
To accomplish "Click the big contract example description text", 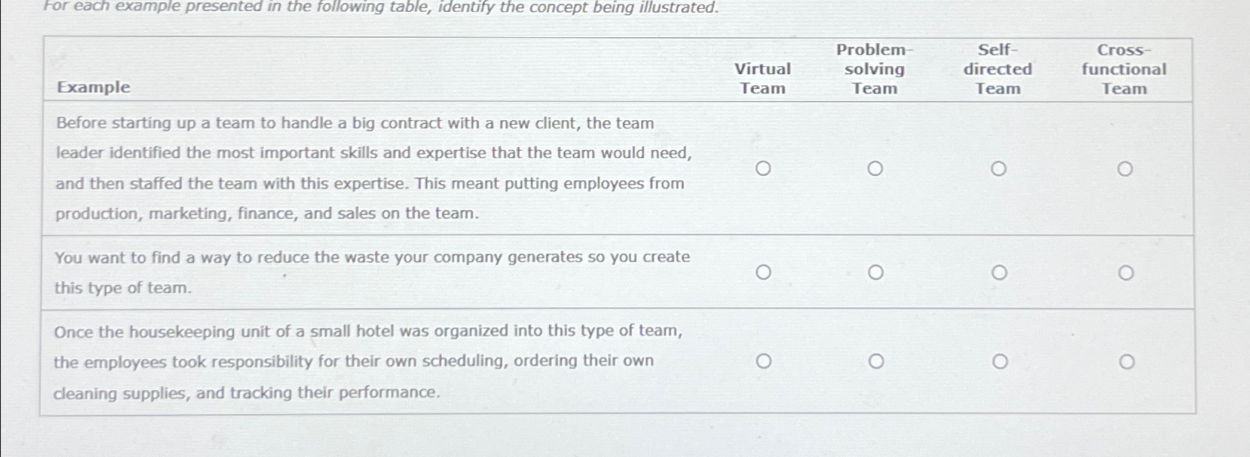I will pyautogui.click(x=371, y=168).
